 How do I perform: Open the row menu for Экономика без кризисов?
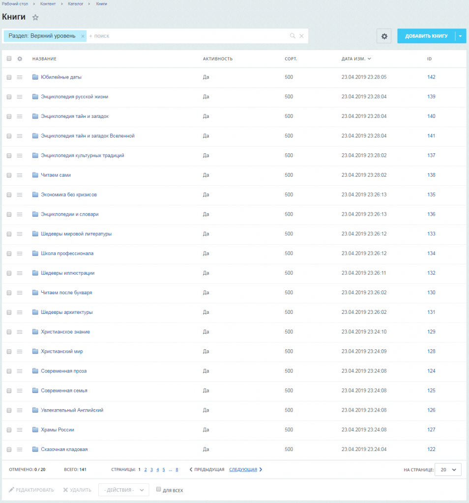pyautogui.click(x=20, y=195)
